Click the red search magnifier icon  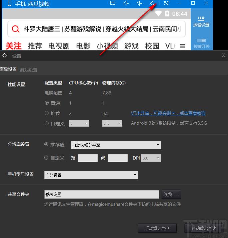click(15, 29)
